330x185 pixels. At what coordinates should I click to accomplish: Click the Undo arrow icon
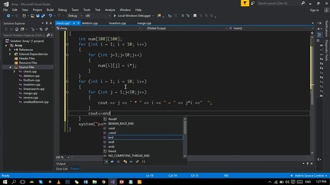coord(51,16)
